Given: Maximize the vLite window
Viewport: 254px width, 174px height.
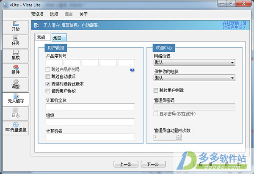Looking at the screenshot, I should (231, 3).
